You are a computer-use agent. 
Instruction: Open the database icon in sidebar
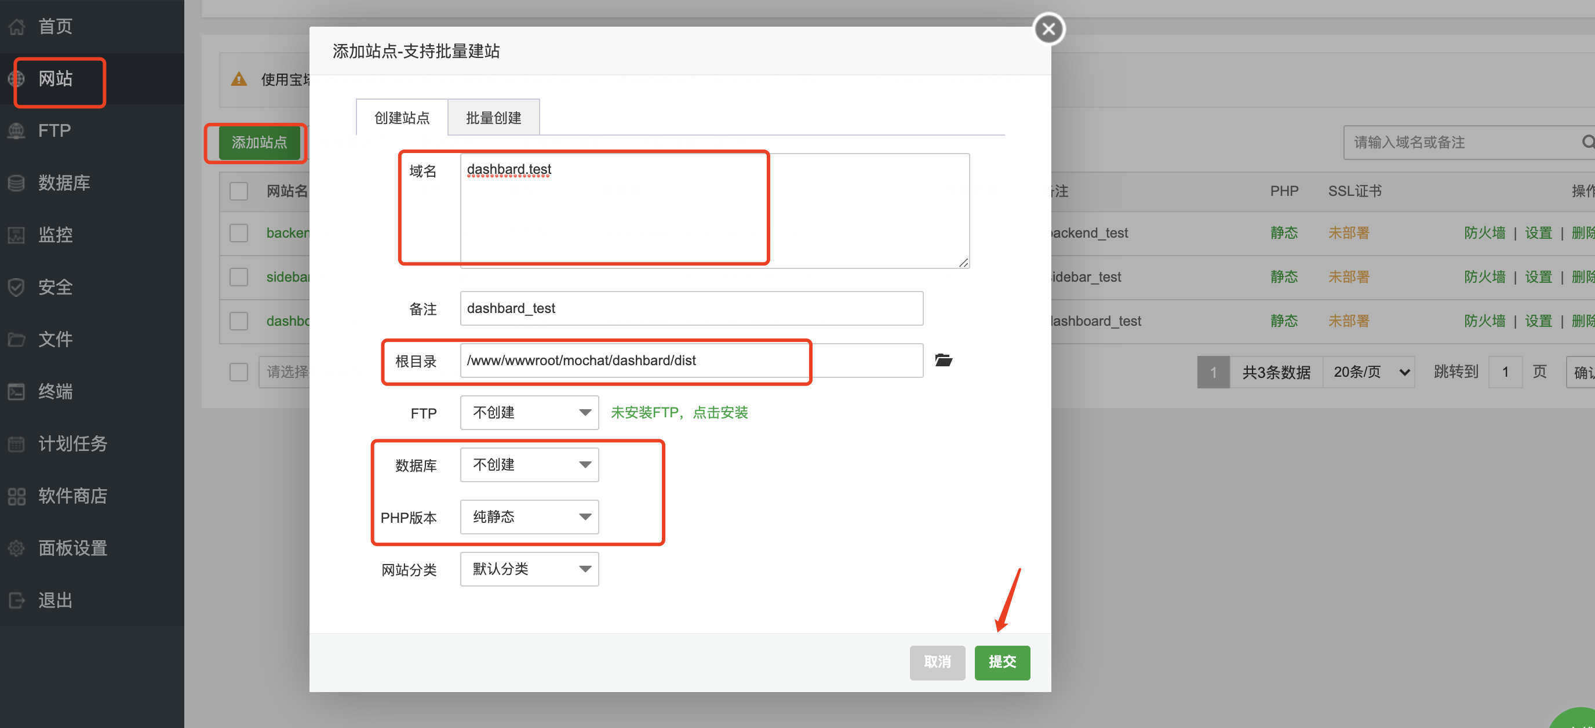click(x=17, y=183)
